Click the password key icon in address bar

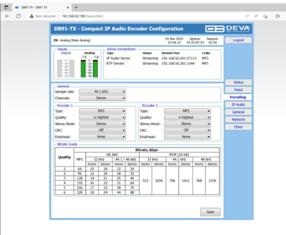247,16
